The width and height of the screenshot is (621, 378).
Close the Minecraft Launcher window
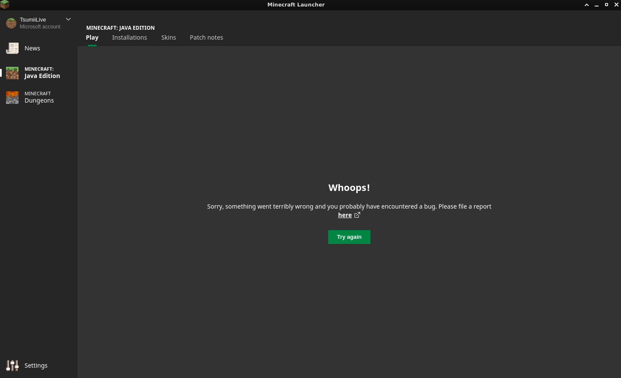pos(616,5)
